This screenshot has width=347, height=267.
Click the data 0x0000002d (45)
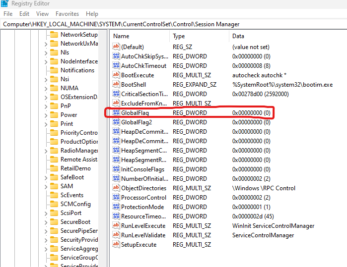click(253, 216)
